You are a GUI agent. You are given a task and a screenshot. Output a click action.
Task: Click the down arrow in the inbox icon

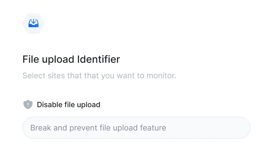coord(33,21)
